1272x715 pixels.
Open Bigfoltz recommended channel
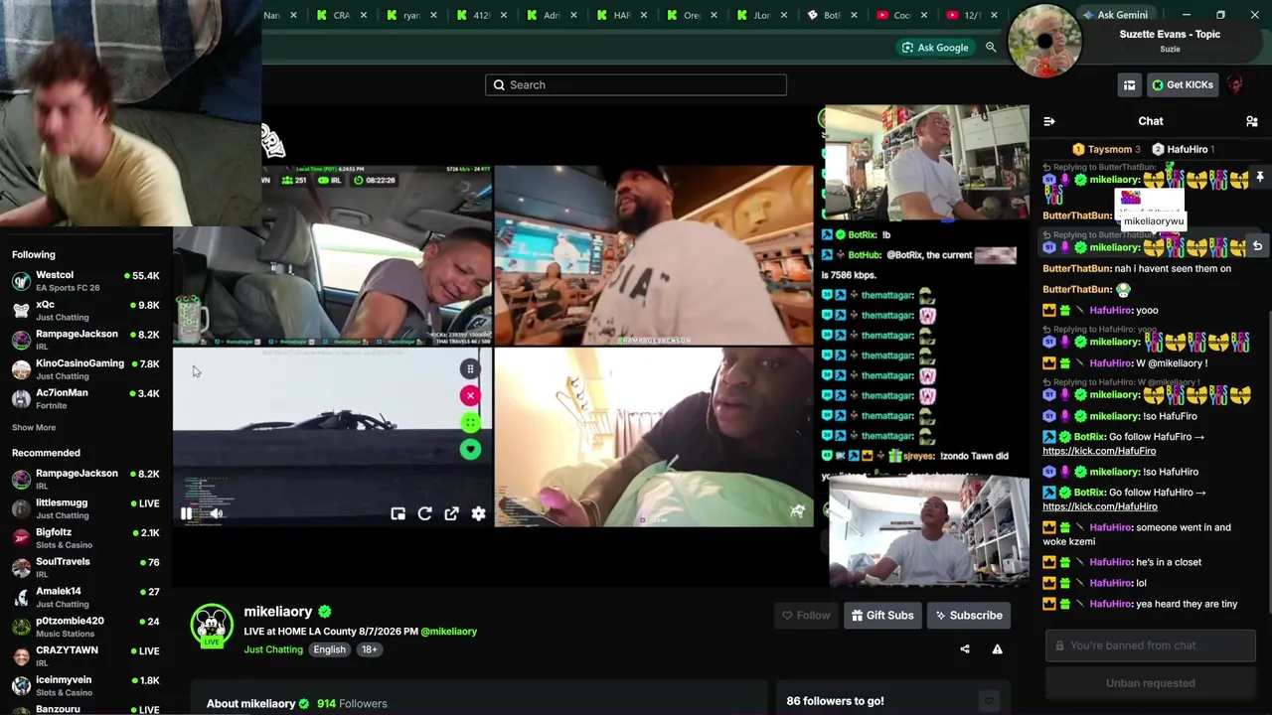click(x=85, y=538)
